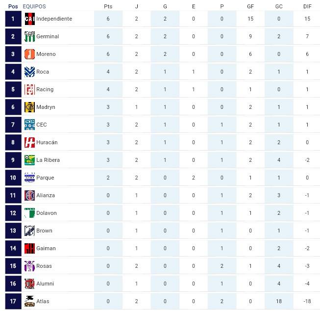Click the Independiente team crest

point(29,19)
